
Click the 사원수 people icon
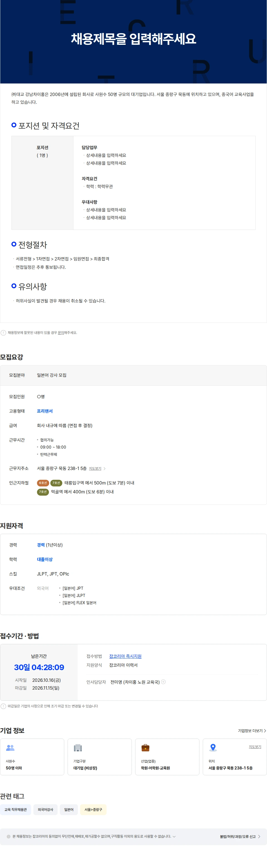pyautogui.click(x=11, y=747)
